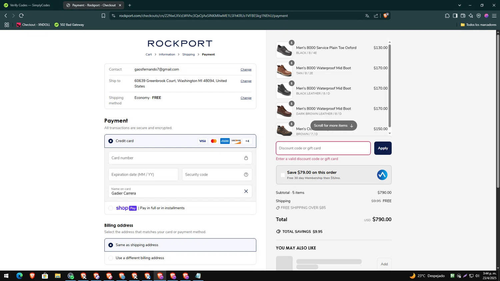
Task: Click the order list scroll-down arrow
Action: coord(390,134)
